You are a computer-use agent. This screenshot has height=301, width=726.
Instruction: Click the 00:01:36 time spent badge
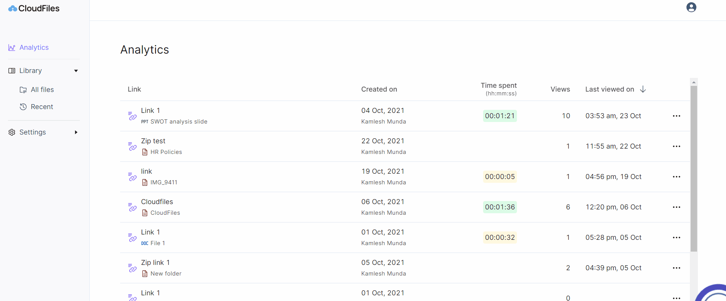500,207
